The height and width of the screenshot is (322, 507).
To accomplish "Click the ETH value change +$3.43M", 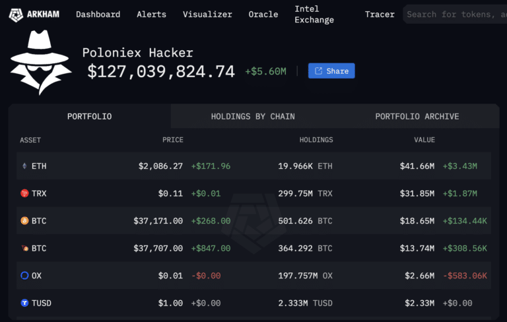I will tap(459, 166).
